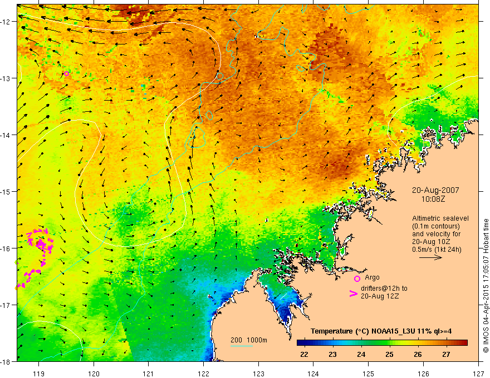Click the latitude axis label '-15'
Screen dimensions: 490x378
tap(6, 191)
